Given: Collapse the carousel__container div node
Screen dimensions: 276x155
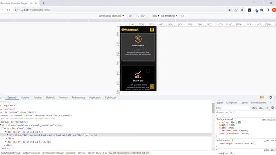Looking at the screenshot, I should (1, 125).
